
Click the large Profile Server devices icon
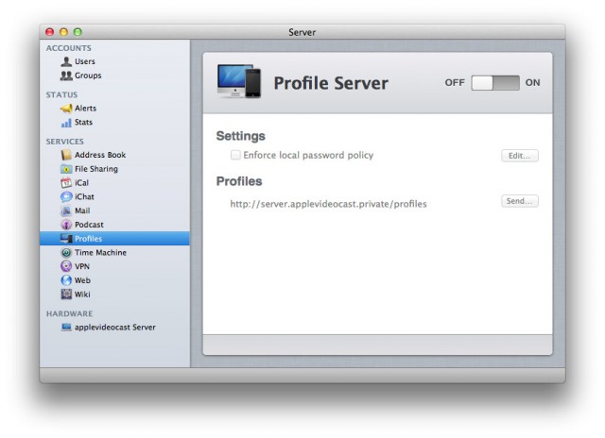pos(239,81)
